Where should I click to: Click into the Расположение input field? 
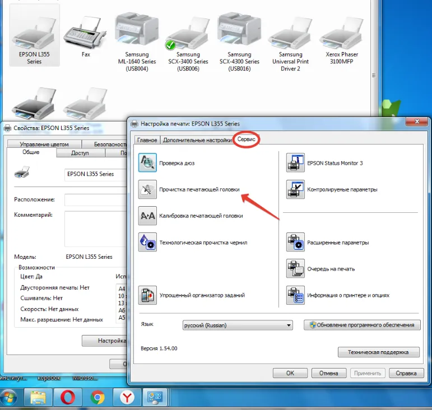click(96, 199)
